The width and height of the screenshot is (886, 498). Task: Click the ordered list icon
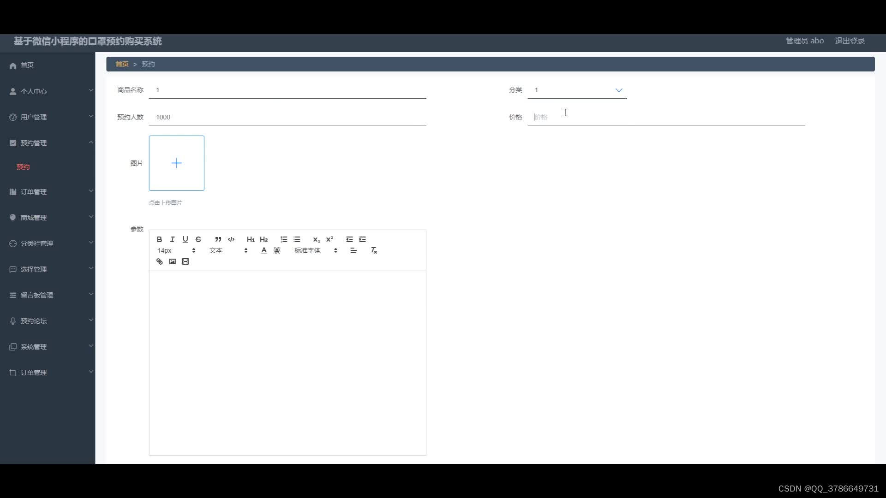(283, 239)
